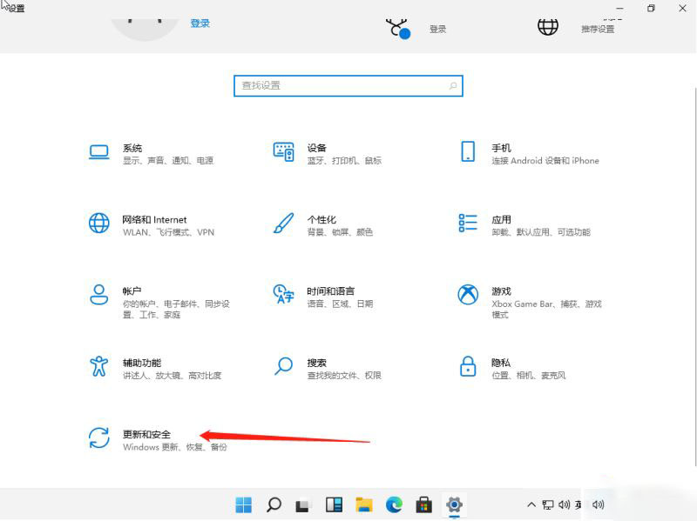
Task: Open the Widgets panel on taskbar
Action: [334, 504]
